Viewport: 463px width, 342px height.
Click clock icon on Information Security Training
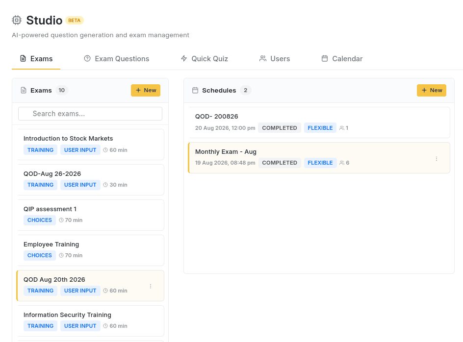(x=105, y=326)
